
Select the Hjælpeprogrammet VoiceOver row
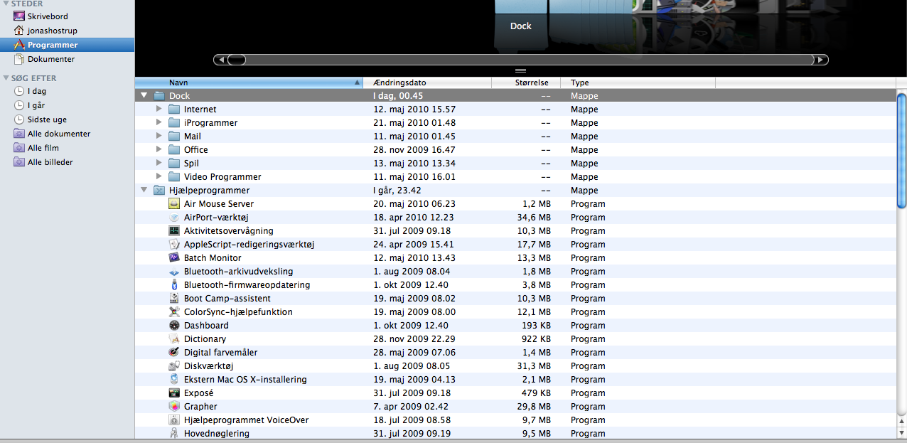point(515,420)
